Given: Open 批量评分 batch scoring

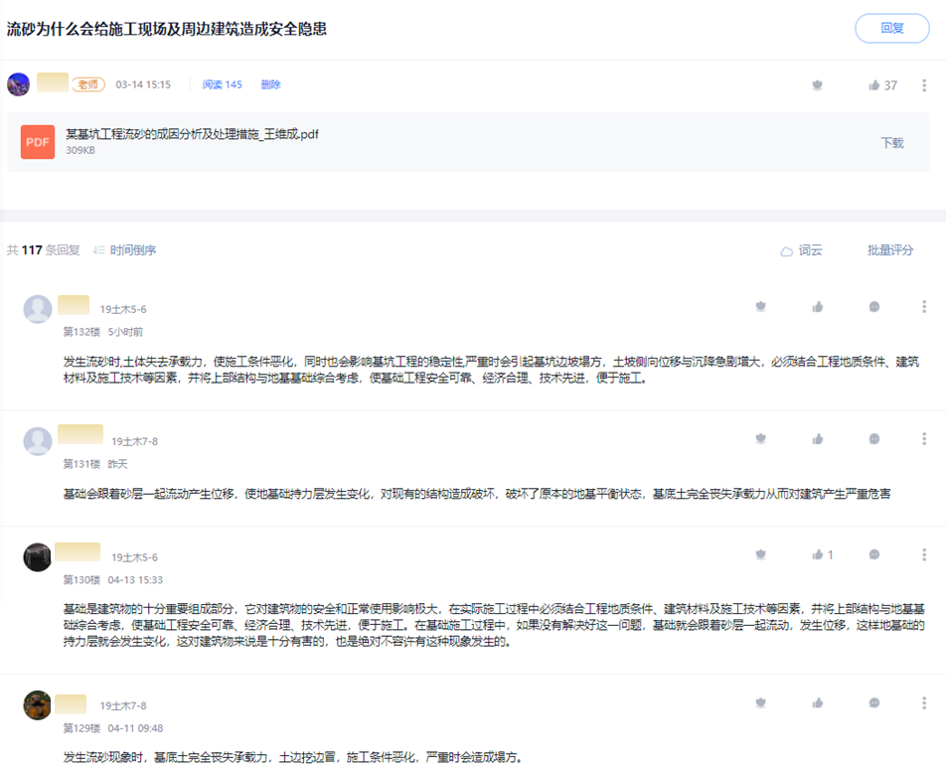Looking at the screenshot, I should click(x=889, y=250).
